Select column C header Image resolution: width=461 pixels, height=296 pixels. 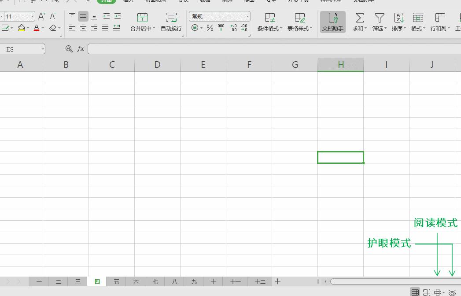tap(112, 65)
